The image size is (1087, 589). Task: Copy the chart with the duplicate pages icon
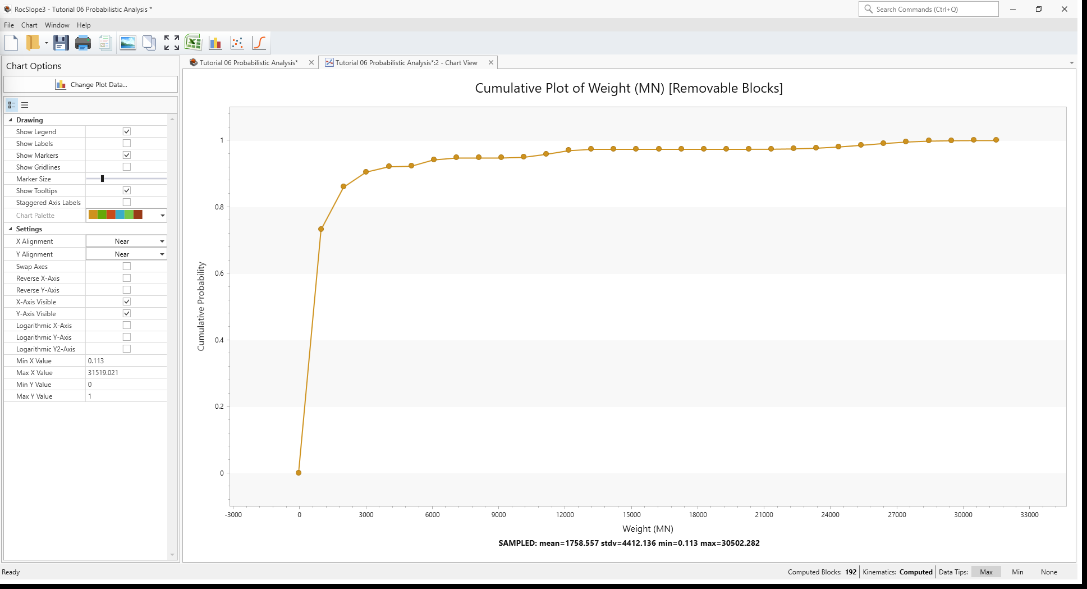coord(149,43)
